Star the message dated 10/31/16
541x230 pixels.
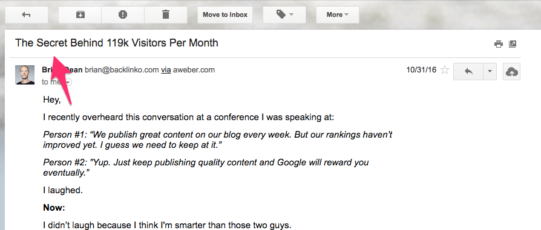point(445,70)
